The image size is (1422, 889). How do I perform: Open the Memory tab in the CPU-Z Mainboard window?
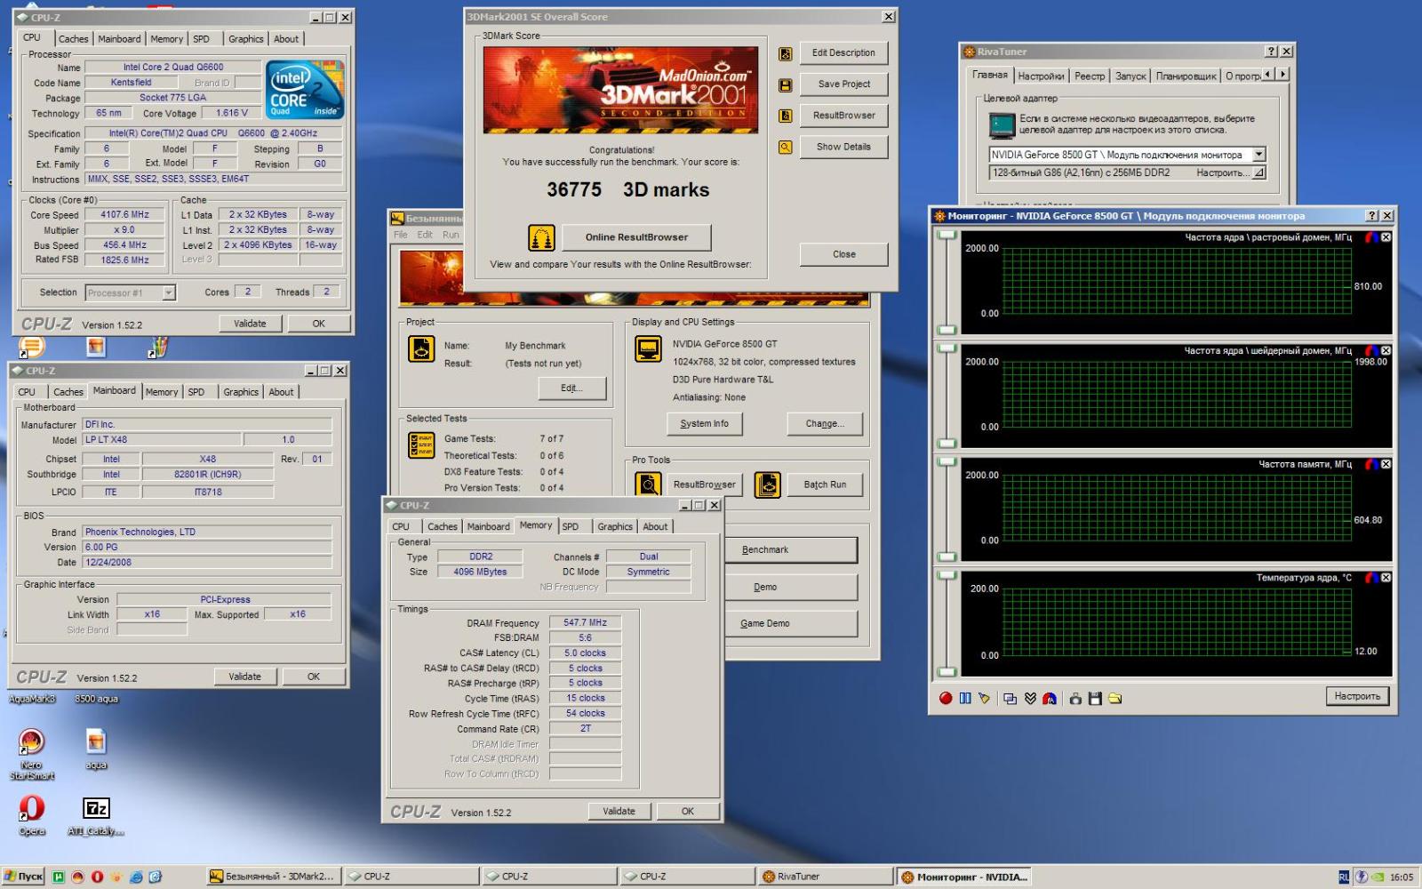(162, 392)
